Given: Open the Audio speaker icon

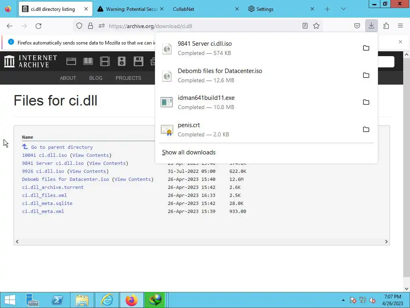Looking at the screenshot, I should click(x=122, y=61).
